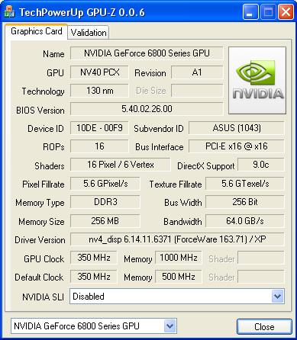The width and height of the screenshot is (297, 340).
Task: Click the Bandwidth 64.0 GB/s value
Action: point(245,221)
